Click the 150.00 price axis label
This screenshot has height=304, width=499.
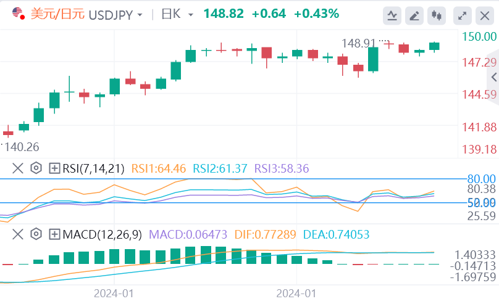[479, 37]
